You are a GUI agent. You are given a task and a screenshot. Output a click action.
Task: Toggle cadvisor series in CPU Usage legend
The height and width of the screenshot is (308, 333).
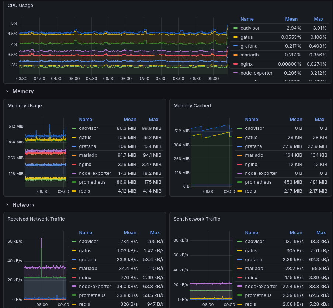[250, 28]
